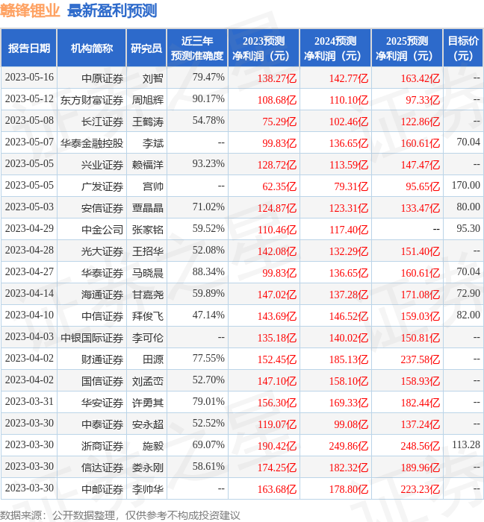Select institution 中银国际证券
Viewport: 484px width, 522px height.
click(x=92, y=339)
